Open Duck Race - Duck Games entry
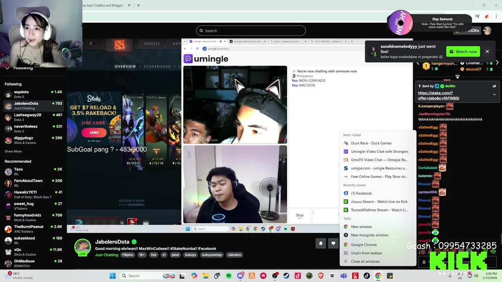The height and width of the screenshot is (282, 502). click(x=377, y=143)
